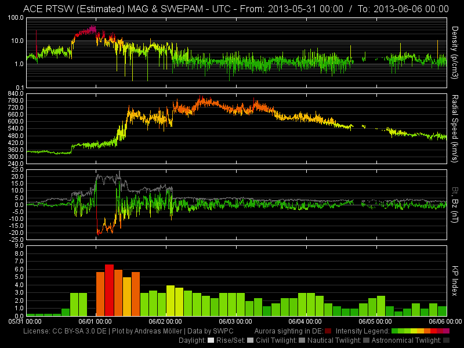Click the Radial Speed (km/s) axis label

click(455, 128)
